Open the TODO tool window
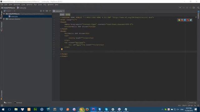Image resolution: width=200 pixels, height=112 pixels. pos(8,103)
